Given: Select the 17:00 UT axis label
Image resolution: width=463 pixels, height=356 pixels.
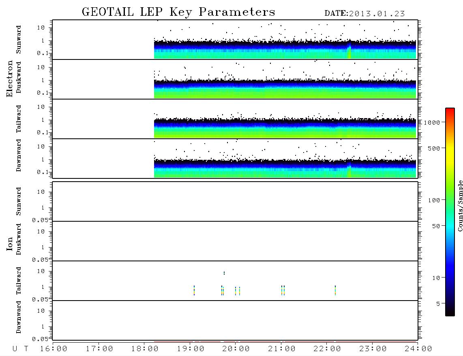Looking at the screenshot, I should [99, 349].
